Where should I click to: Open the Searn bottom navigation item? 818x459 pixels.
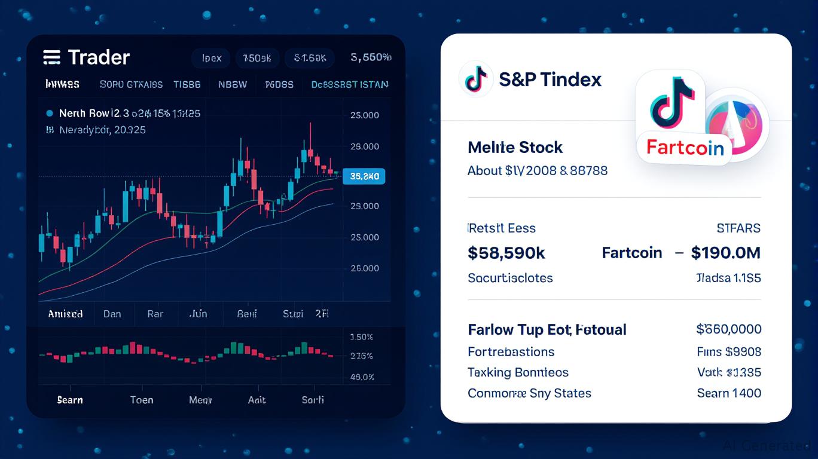(x=70, y=400)
